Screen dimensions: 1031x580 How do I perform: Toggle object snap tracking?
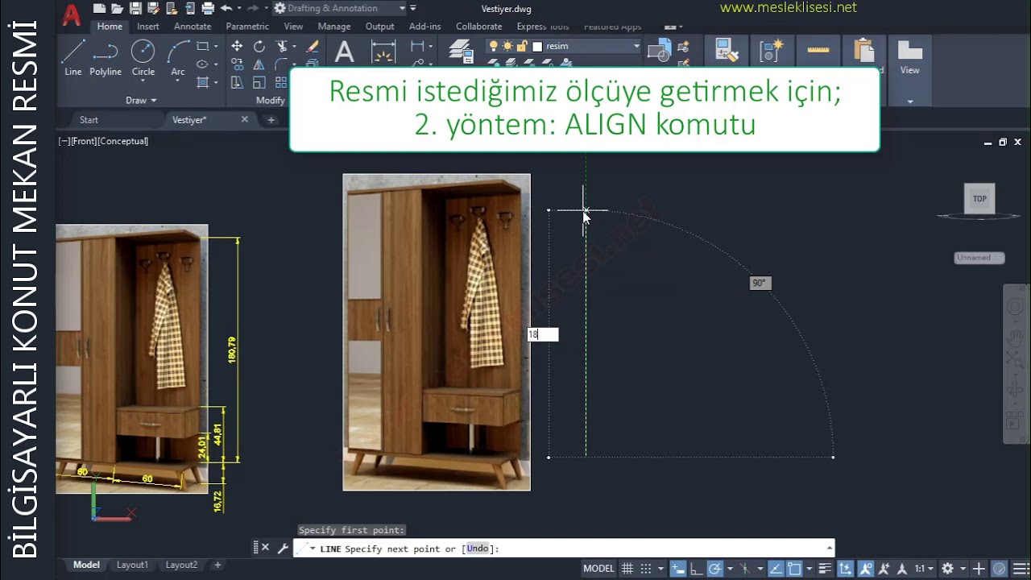click(x=775, y=569)
